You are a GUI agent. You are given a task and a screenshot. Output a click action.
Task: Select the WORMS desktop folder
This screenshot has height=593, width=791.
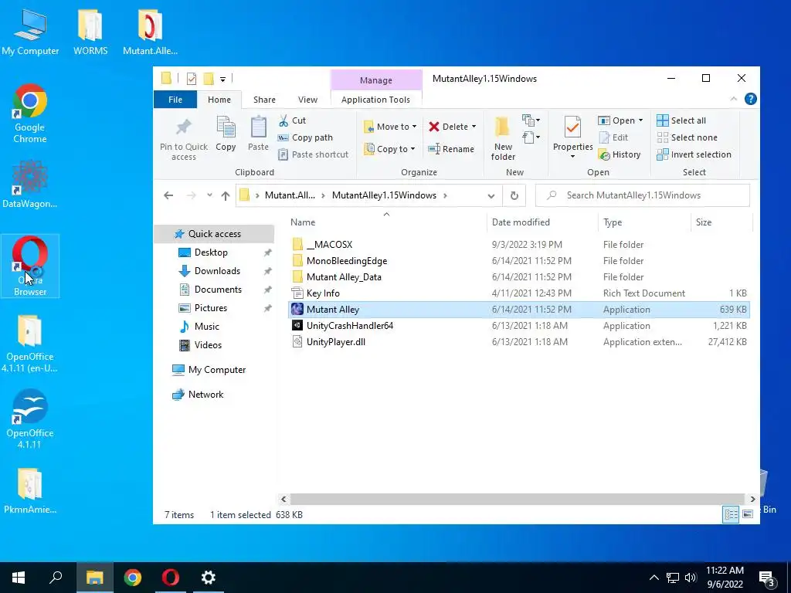coord(90,32)
